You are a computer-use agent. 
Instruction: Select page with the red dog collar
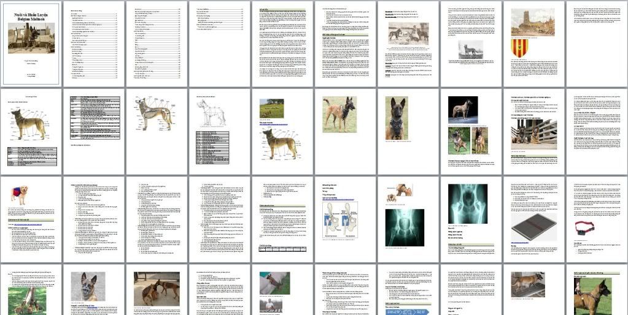(x=597, y=219)
